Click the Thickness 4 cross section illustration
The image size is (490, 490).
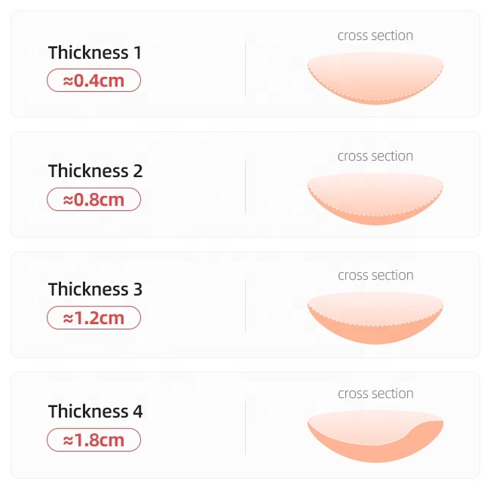(375, 436)
